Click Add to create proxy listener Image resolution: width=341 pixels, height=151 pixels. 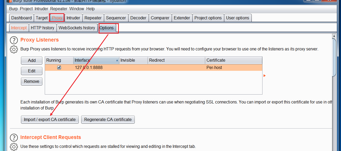click(x=32, y=60)
